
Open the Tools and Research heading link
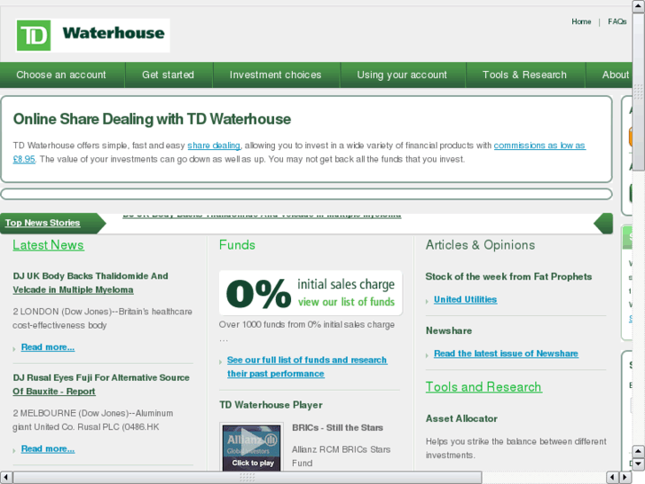click(484, 387)
